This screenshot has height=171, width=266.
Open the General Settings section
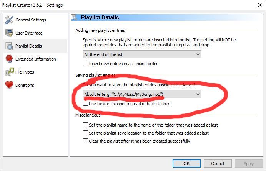pyautogui.click(x=30, y=20)
